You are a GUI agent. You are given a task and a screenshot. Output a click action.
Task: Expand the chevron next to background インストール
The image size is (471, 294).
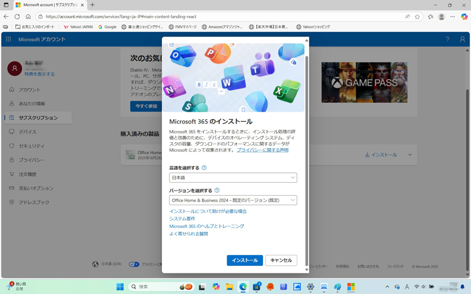(x=410, y=155)
